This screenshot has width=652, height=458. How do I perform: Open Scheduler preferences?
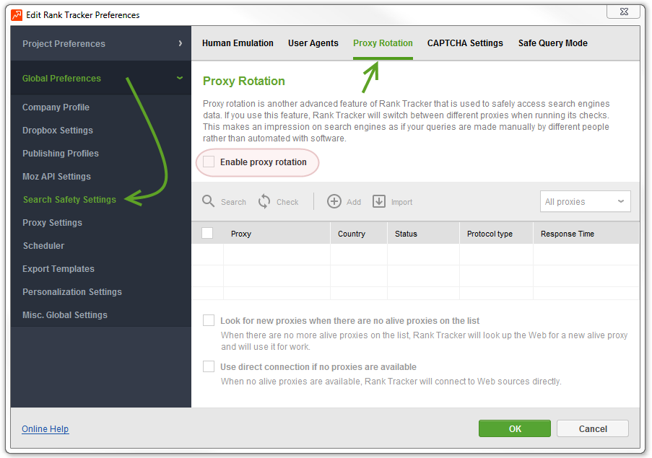tap(43, 246)
